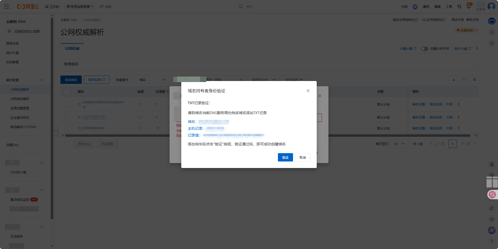Click the horizontal scrollbar below the domain table
Image resolution: width=498 pixels, height=249 pixels.
(x=268, y=135)
